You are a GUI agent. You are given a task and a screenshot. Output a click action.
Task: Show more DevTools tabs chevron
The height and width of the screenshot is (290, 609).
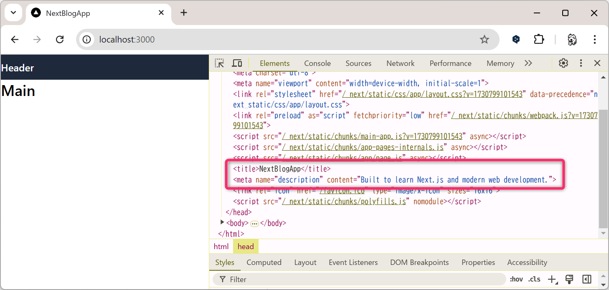528,63
